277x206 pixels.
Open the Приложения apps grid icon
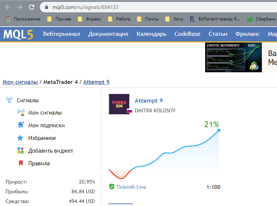(7, 19)
